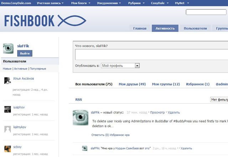The height and width of the screenshot is (157, 228).
Task: Show Мои группы (12) activity
Action: coord(166,84)
